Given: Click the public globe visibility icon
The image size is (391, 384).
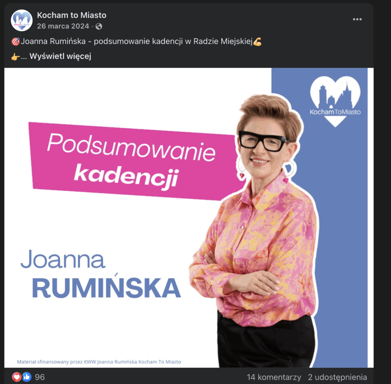Looking at the screenshot, I should 99,26.
